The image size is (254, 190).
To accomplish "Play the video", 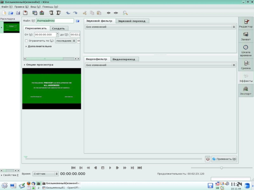I will pyautogui.click(x=110, y=168).
